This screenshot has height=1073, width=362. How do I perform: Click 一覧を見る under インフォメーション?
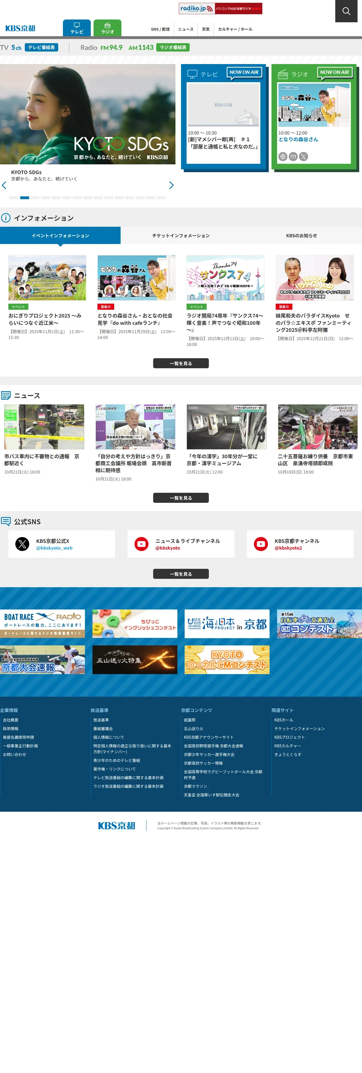click(x=181, y=363)
